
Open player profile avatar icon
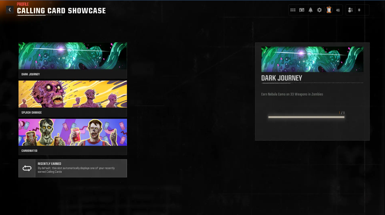329,10
